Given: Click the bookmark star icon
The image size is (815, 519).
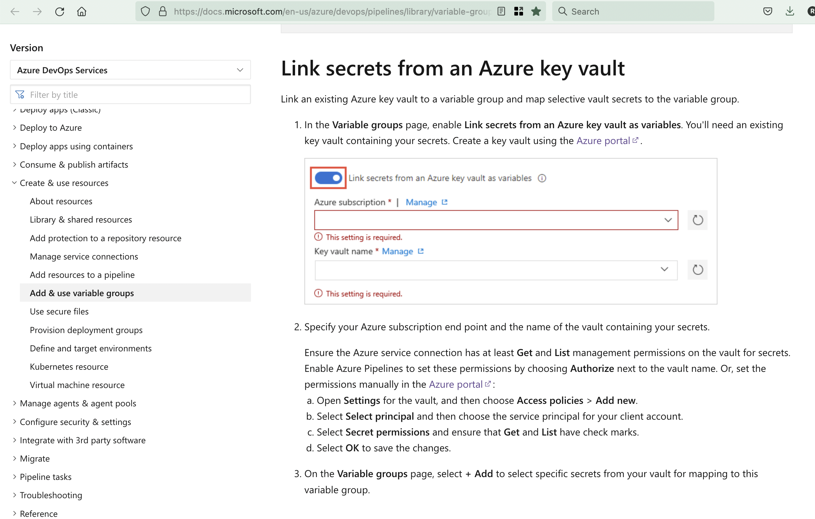Looking at the screenshot, I should pyautogui.click(x=536, y=11).
